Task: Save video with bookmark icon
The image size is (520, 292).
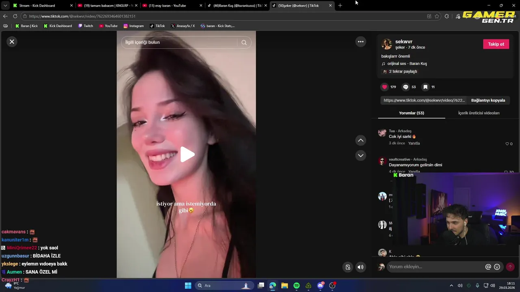Action: (x=425, y=87)
